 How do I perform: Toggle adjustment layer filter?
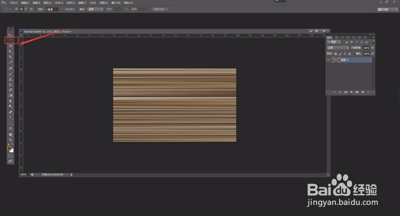(x=352, y=42)
